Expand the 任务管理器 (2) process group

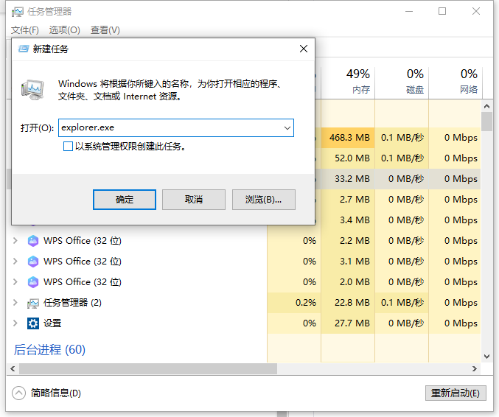pyautogui.click(x=16, y=303)
